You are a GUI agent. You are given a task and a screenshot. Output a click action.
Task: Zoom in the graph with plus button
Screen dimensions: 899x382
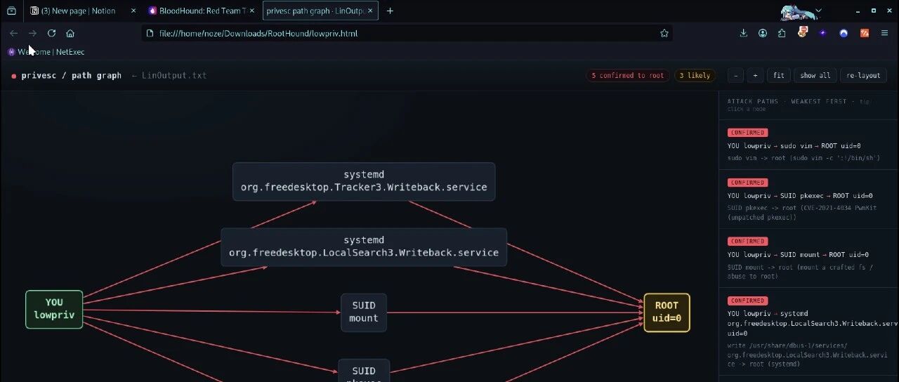755,75
